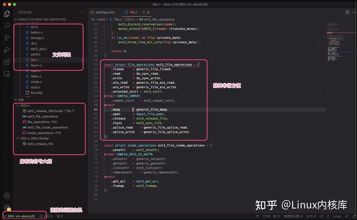Viewport: 357px width, 220px height.
Task: Select ext3_release_file under GNU Global
Action: coord(40,144)
